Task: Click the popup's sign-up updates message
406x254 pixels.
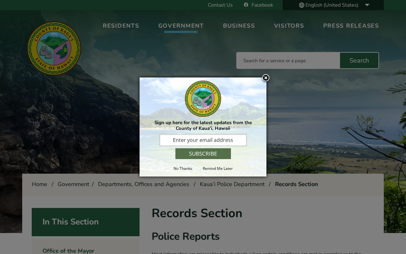Action: click(x=203, y=125)
